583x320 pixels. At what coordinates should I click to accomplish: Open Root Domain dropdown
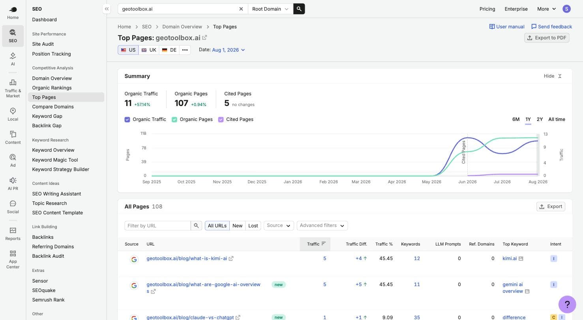pyautogui.click(x=270, y=9)
